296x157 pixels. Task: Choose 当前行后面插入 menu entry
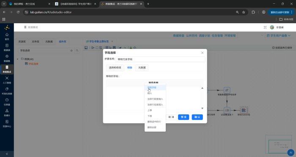[155, 105]
